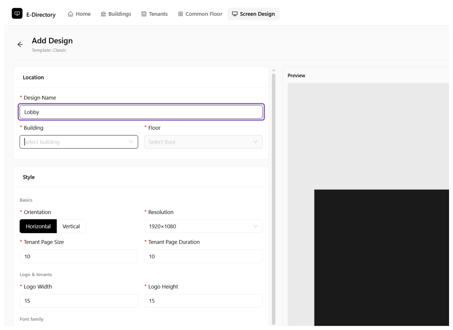Click the Tenant Page Duration field
The height and width of the screenshot is (330, 453).
203,257
